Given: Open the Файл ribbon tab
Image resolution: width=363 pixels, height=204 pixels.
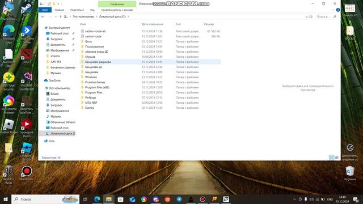Looking at the screenshot, I should point(45,10).
